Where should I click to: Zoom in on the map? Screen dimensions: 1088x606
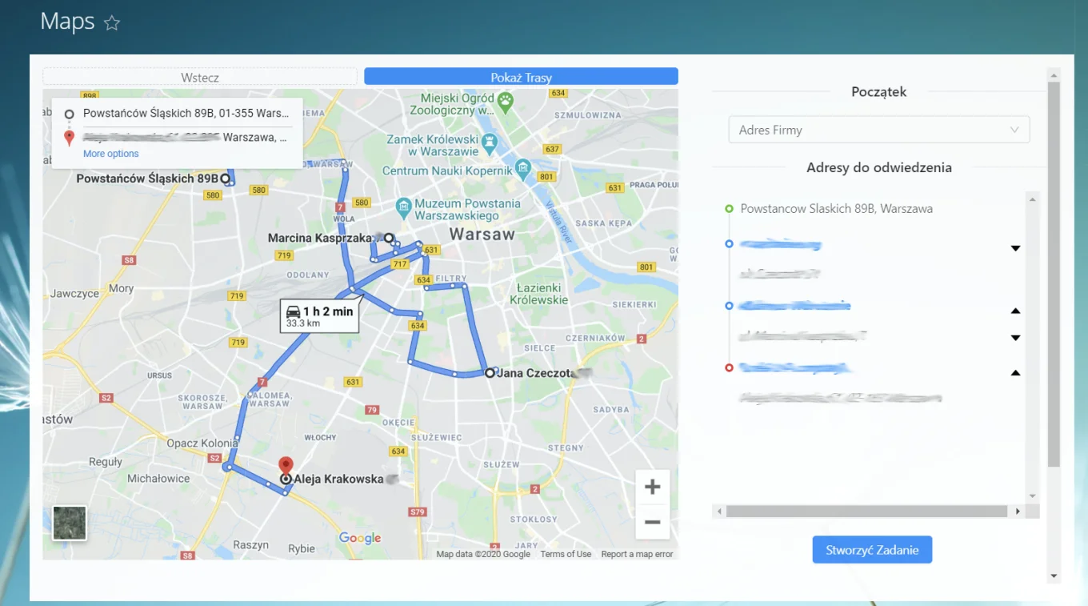652,487
